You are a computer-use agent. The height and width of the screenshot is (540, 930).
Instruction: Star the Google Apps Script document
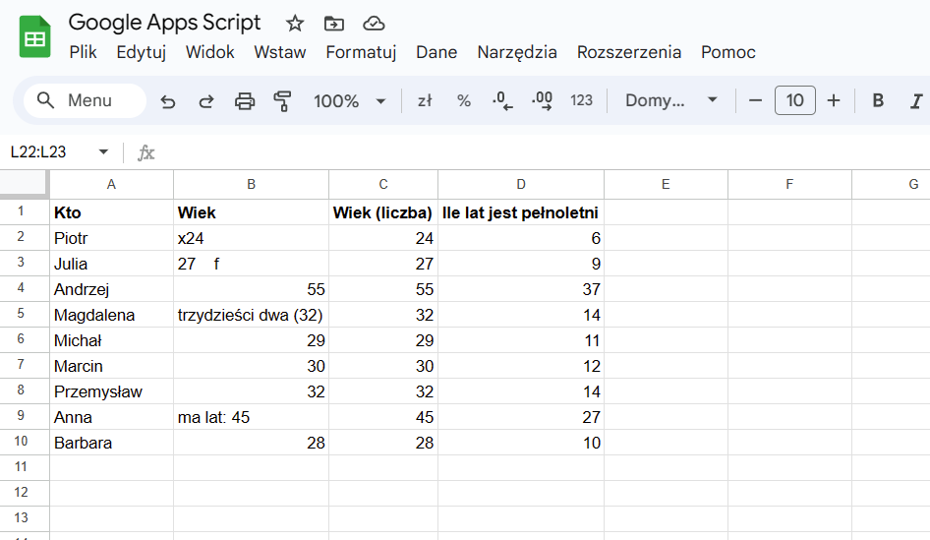(x=295, y=24)
